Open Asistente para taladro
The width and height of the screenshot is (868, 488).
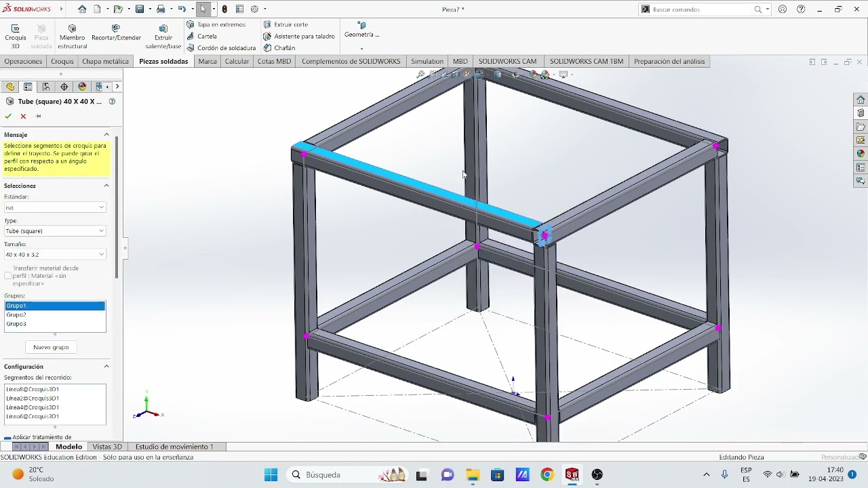click(x=299, y=36)
